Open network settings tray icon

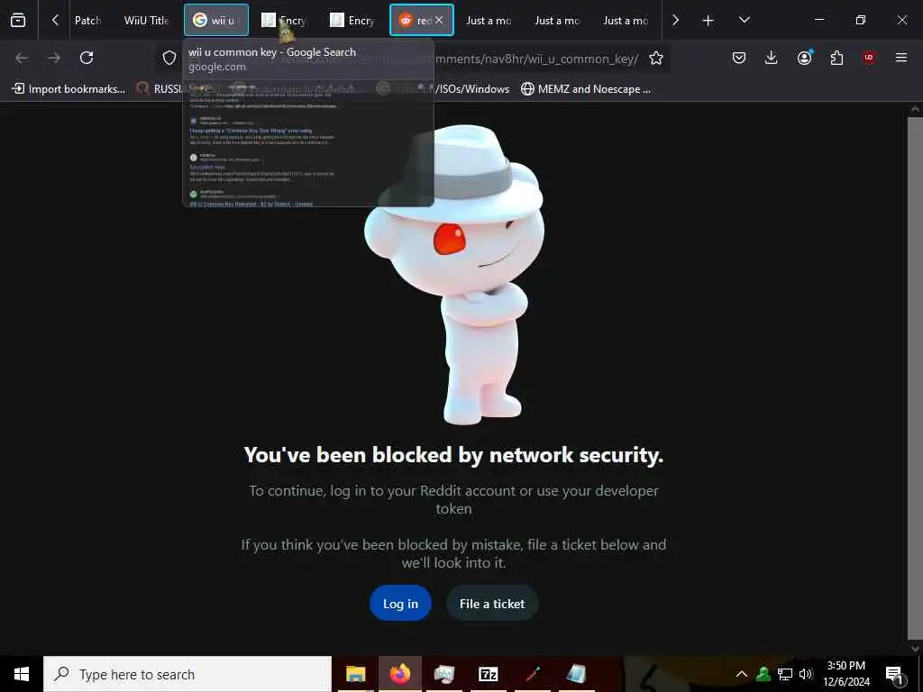785,674
